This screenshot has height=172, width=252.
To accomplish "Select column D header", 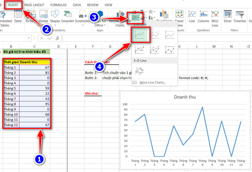I will [x=58, y=46].
